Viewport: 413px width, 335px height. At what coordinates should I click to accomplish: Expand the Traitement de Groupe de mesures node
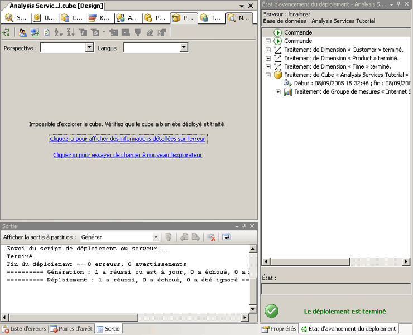click(278, 92)
